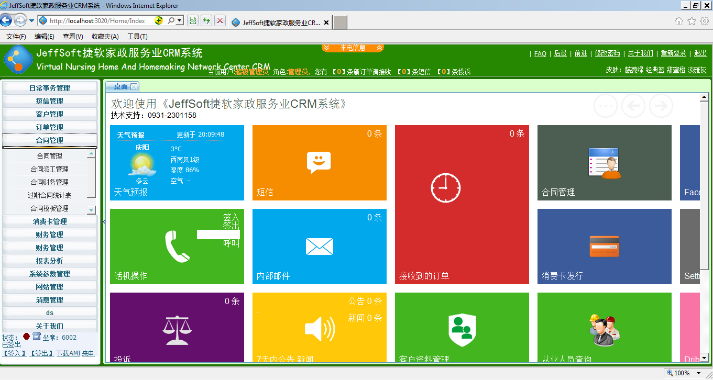
Task: Open the 编辑(E) menu
Action: click(45, 37)
